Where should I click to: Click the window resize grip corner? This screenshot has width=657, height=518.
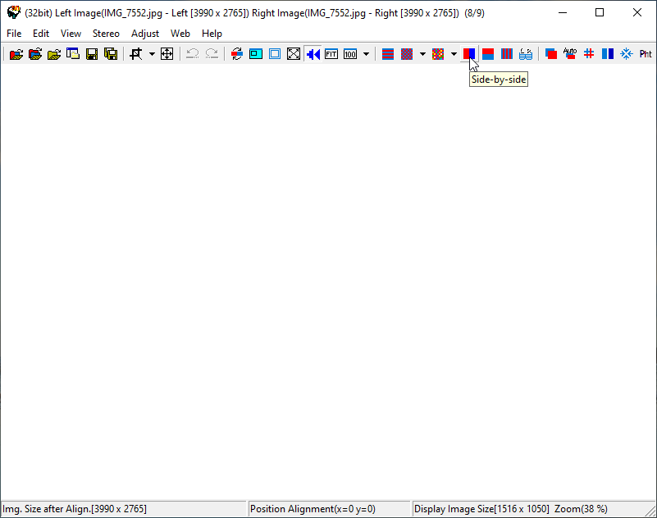[x=650, y=511]
